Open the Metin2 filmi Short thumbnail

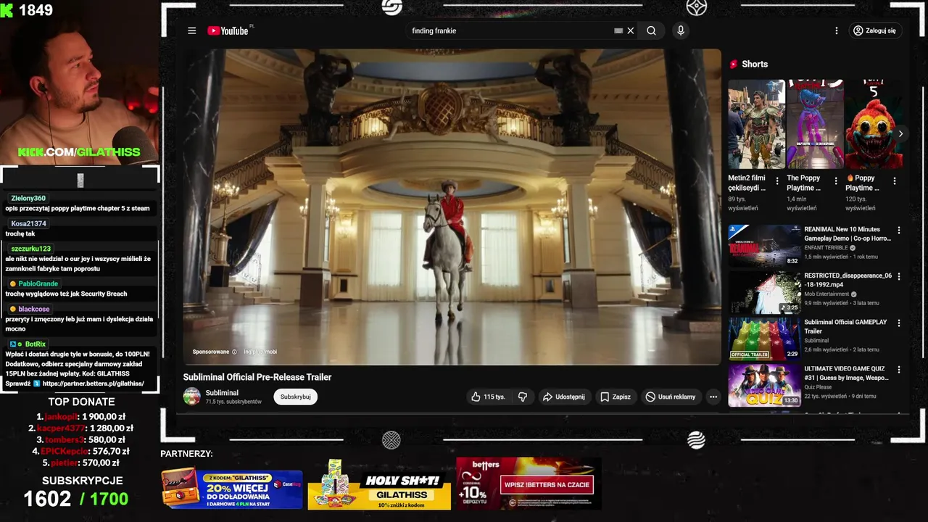click(x=756, y=124)
